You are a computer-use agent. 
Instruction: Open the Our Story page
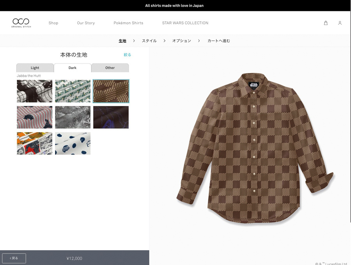pos(86,23)
